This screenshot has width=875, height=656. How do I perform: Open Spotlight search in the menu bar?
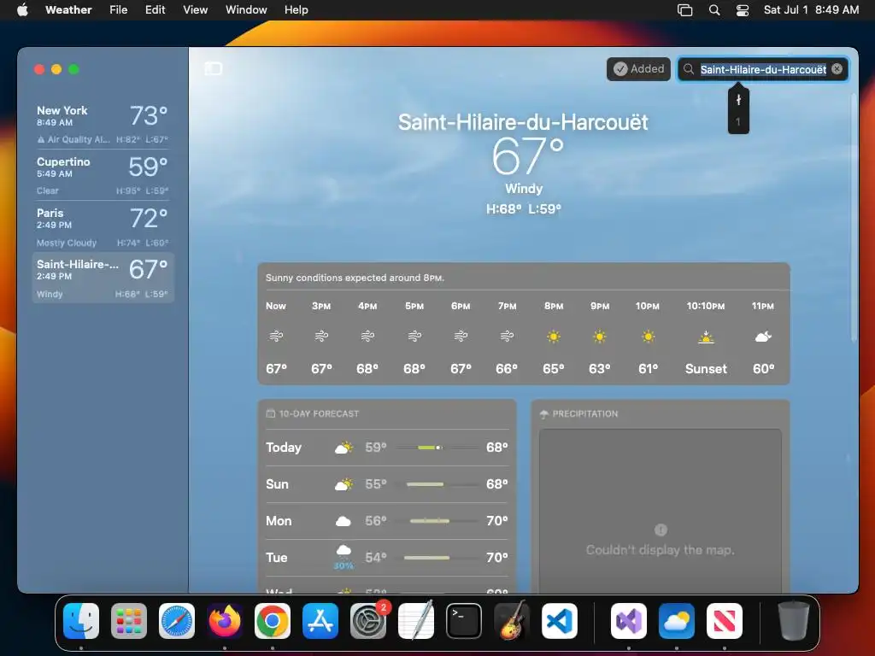coord(714,10)
